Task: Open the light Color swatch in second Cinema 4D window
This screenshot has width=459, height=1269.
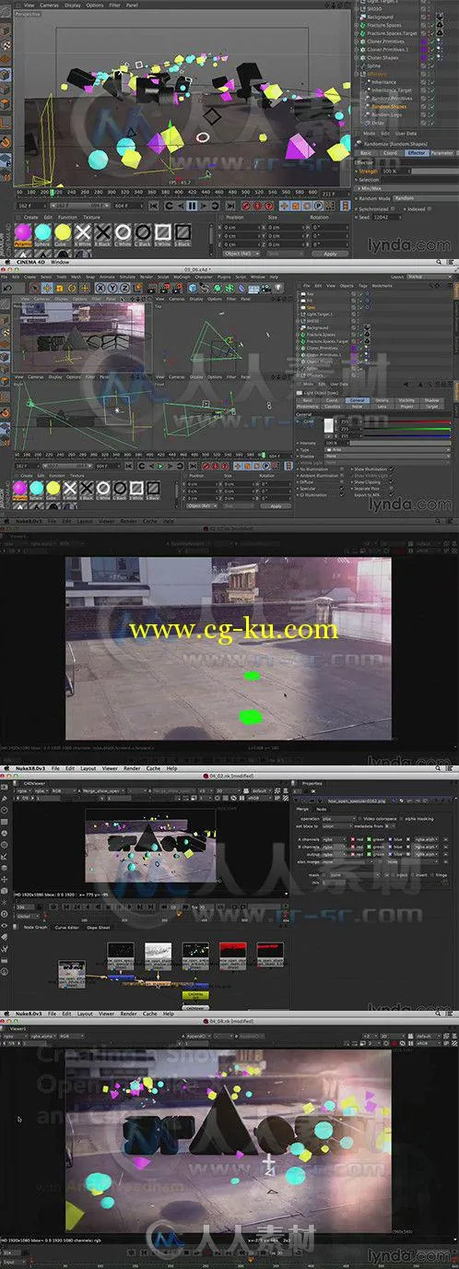Action: pyautogui.click(x=329, y=425)
